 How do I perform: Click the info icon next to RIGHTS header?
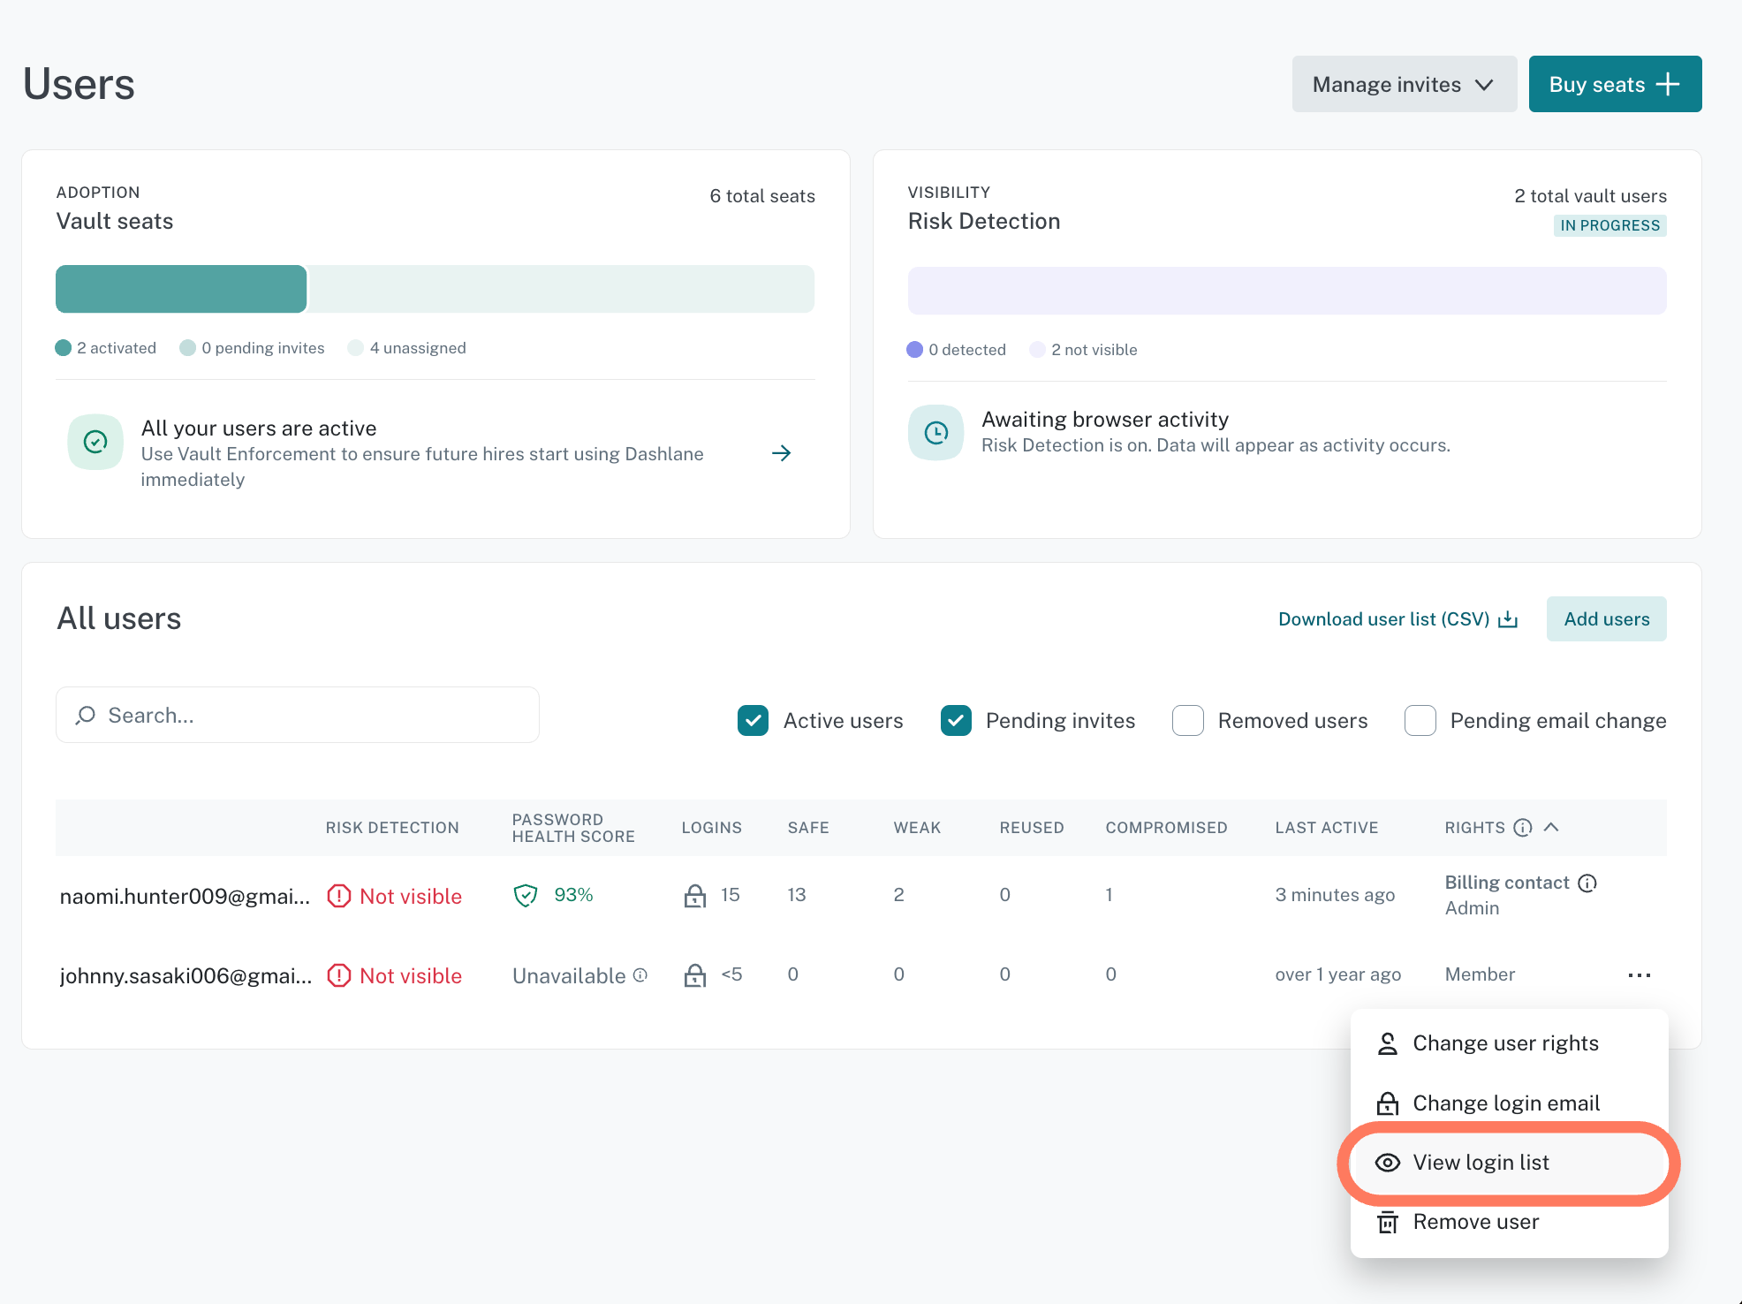coord(1523,828)
